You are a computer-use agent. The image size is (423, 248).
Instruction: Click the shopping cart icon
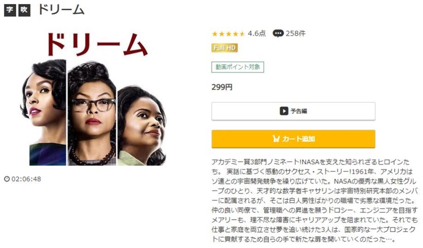coord(276,139)
